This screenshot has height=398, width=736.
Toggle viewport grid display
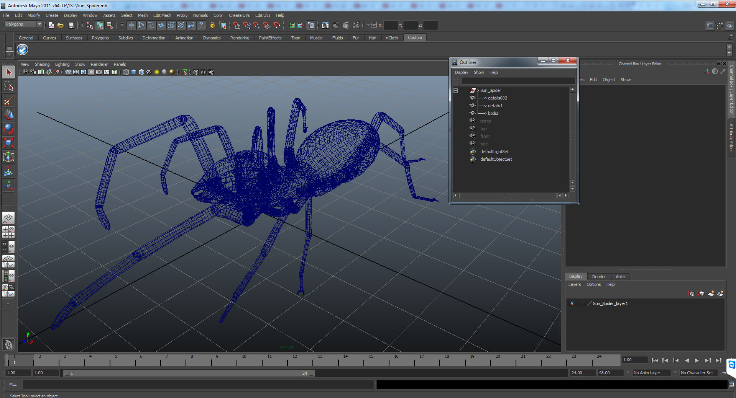(x=68, y=72)
